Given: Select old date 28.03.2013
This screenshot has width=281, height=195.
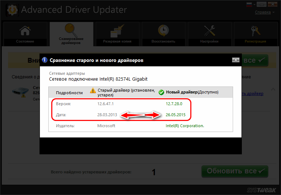Looking at the screenshot, I should pos(107,115).
